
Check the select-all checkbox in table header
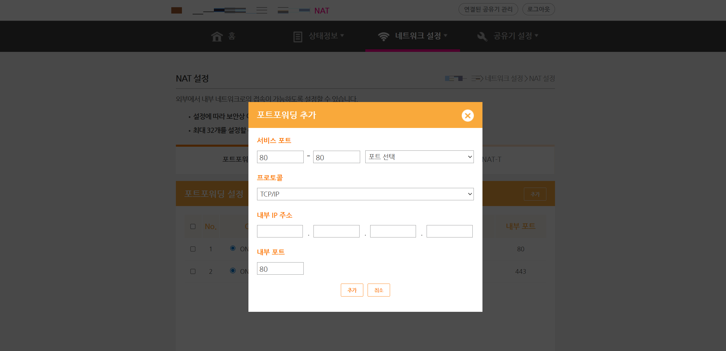[x=193, y=227]
